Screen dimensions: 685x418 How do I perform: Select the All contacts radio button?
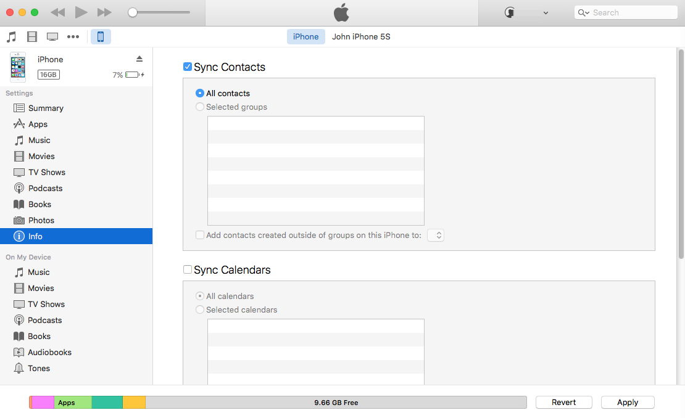(x=200, y=93)
